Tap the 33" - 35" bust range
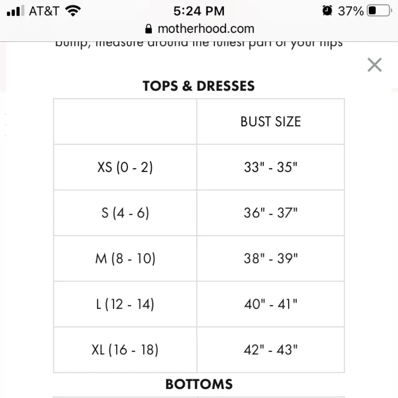Image resolution: width=398 pixels, height=398 pixels. [271, 167]
